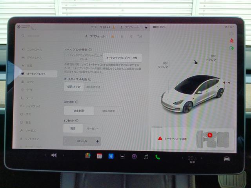Tap the Bluetooth icon in bottom bar
251x188 pixels.
[x=111, y=156]
